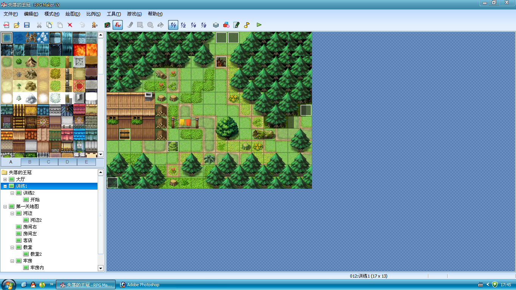This screenshot has width=516, height=290.
Task: Start Playtest with green arrow
Action: pyautogui.click(x=259, y=25)
